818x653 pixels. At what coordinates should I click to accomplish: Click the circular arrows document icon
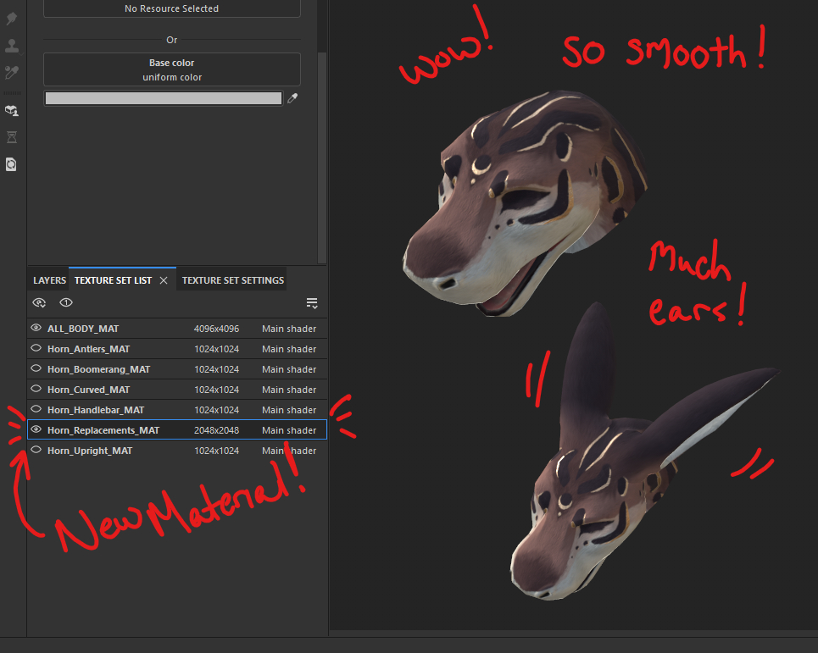12,164
